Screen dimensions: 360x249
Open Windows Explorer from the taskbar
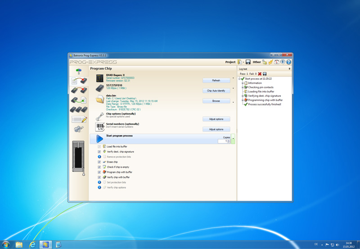click(x=19, y=245)
